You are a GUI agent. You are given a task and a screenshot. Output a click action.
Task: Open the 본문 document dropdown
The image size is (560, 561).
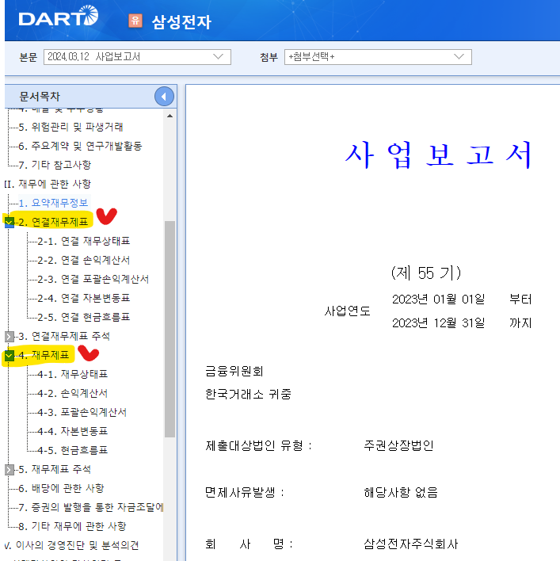(x=137, y=57)
